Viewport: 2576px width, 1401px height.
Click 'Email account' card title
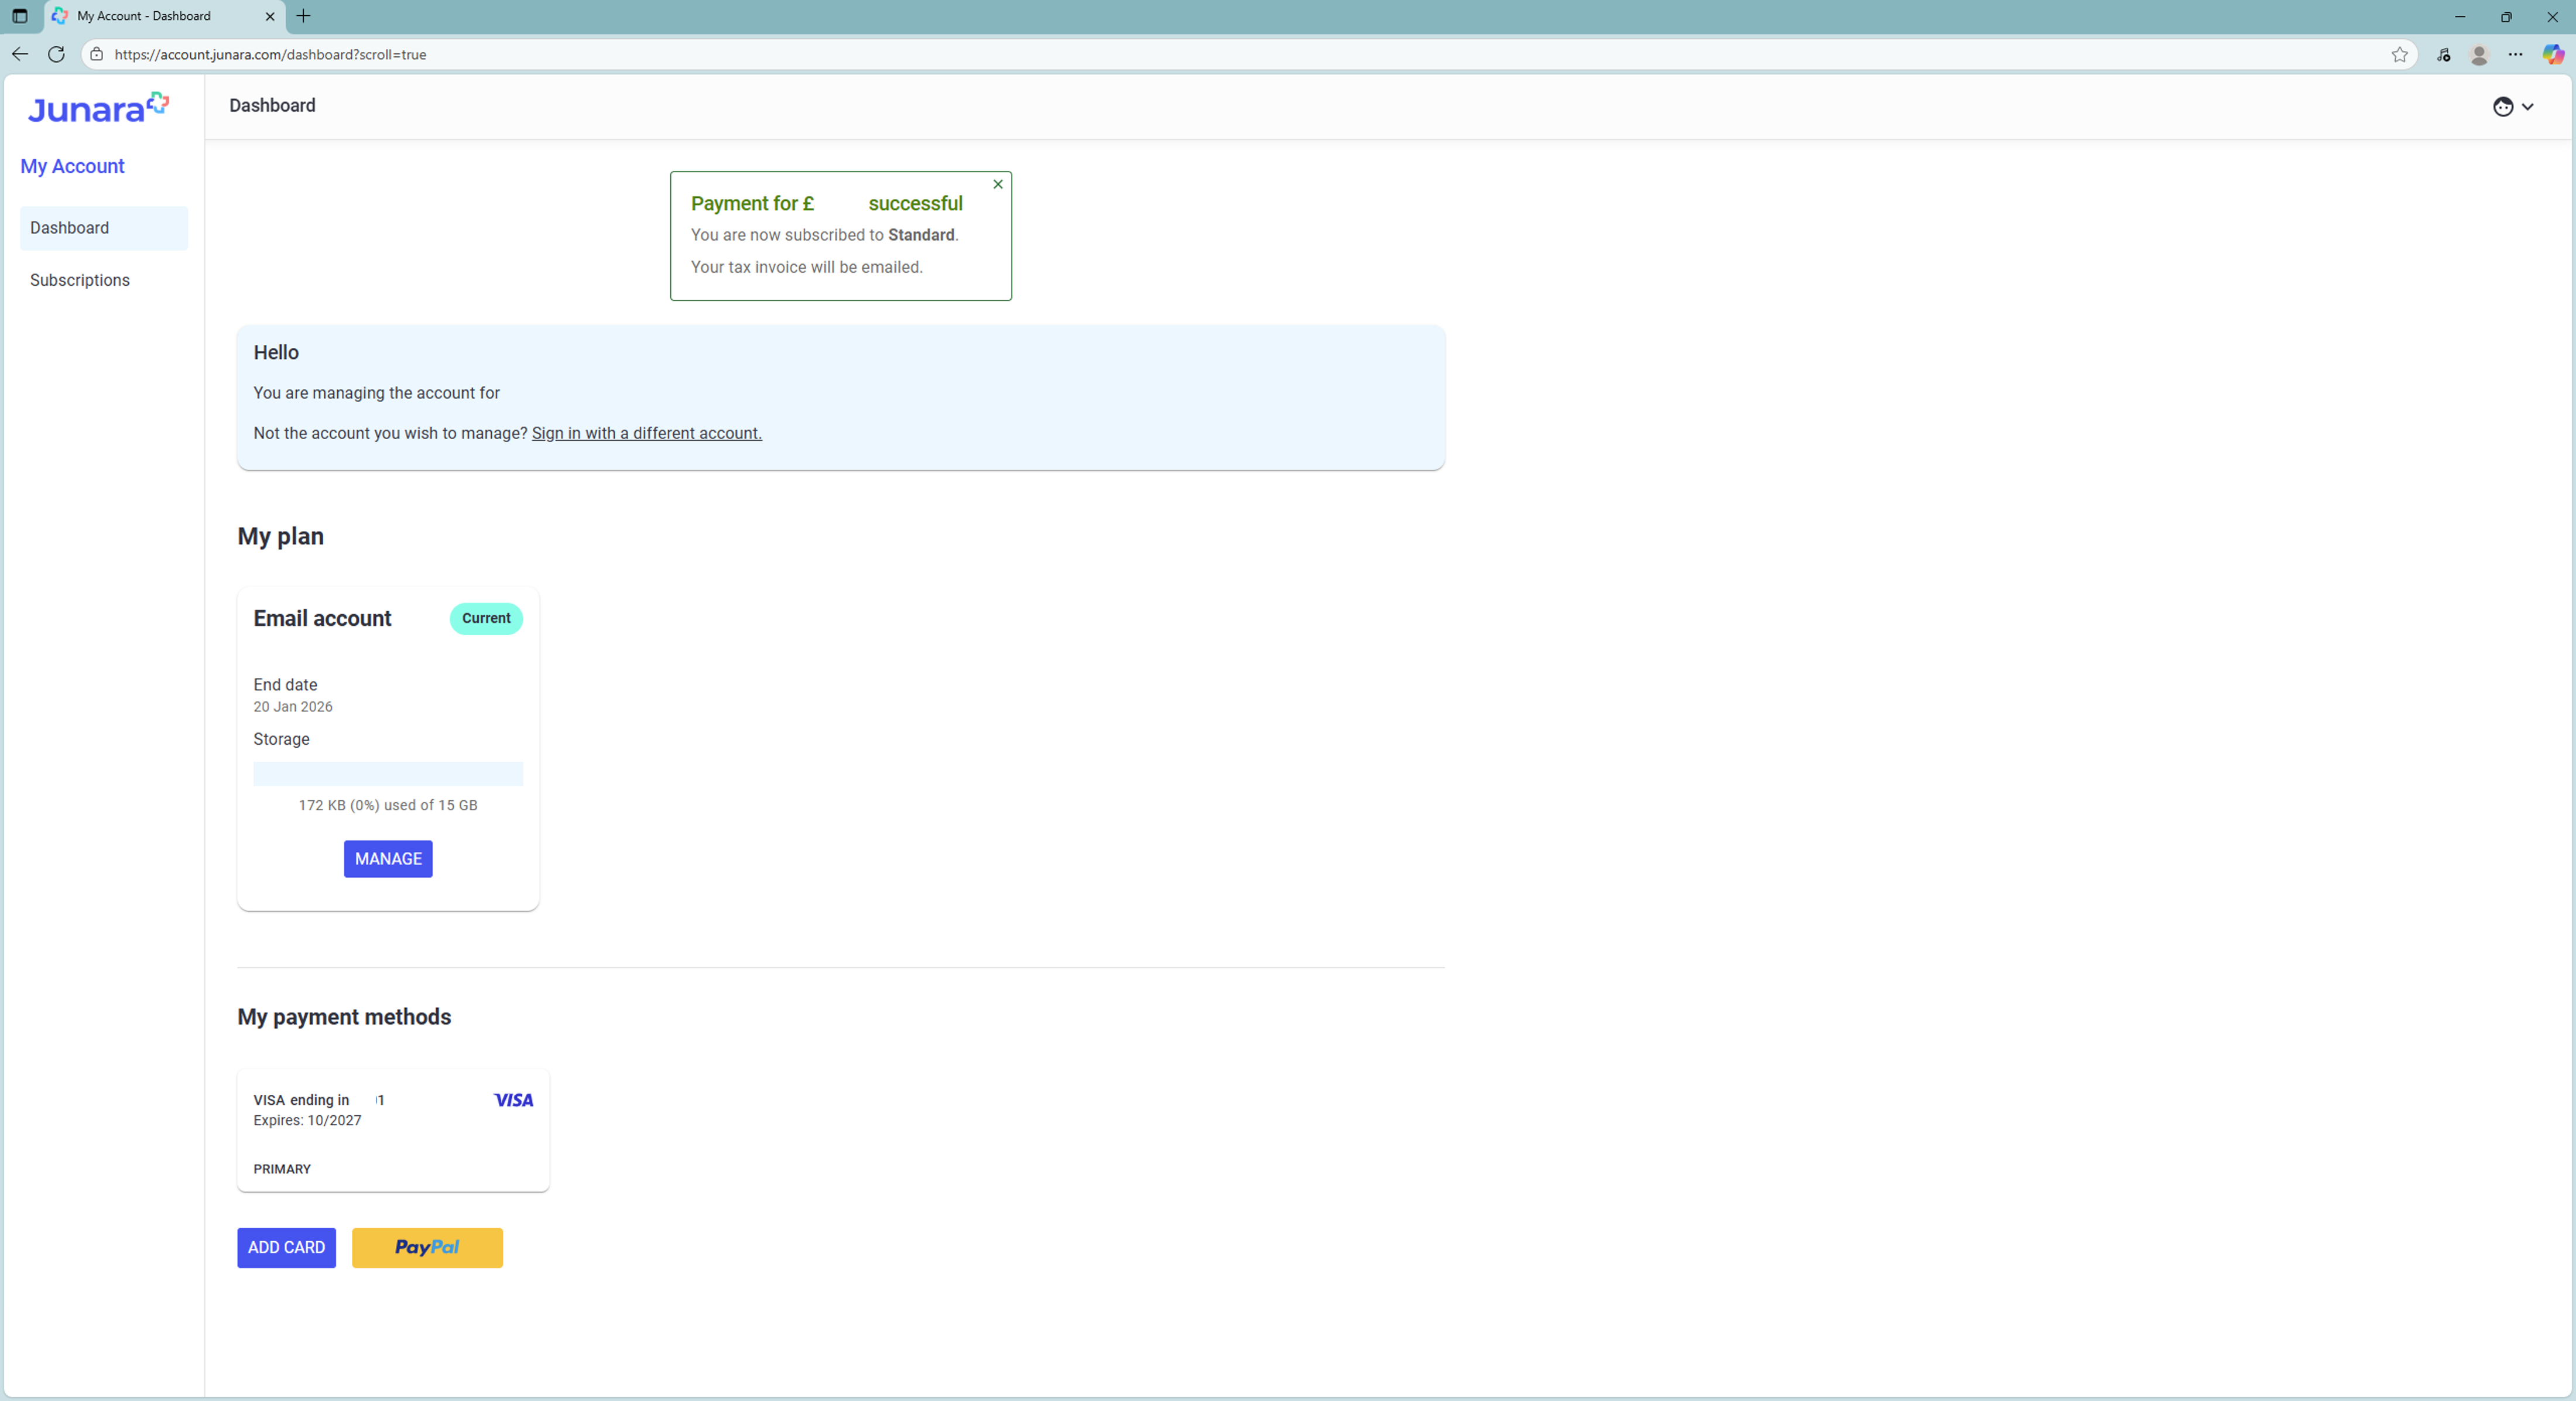pyautogui.click(x=322, y=619)
